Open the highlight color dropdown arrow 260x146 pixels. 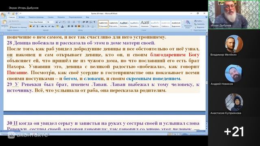click(59, 26)
